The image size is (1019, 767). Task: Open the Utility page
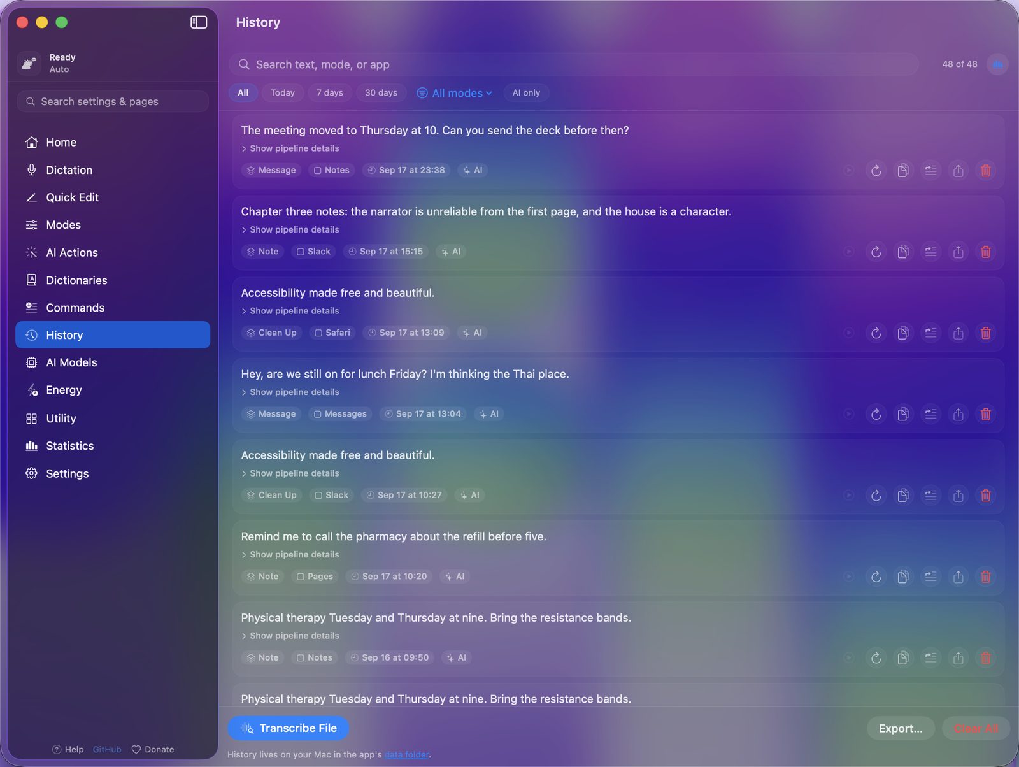(113, 419)
